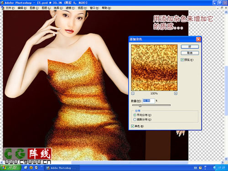228x171 pixels.
Task: Open the 视图 (View) menu
Action: (83, 8)
